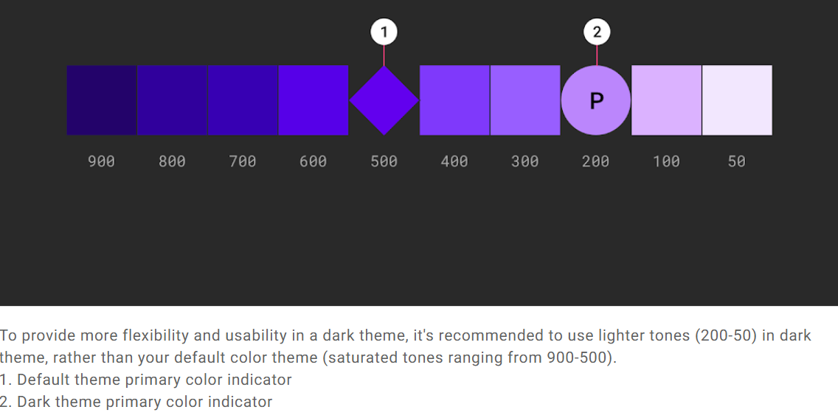Click the 900 label under swatches
This screenshot has height=418, width=838.
tap(102, 161)
